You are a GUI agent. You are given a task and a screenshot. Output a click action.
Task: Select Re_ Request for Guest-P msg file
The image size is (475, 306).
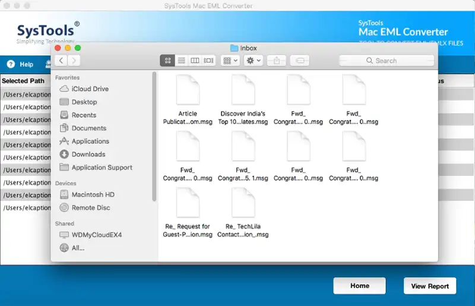click(x=188, y=213)
